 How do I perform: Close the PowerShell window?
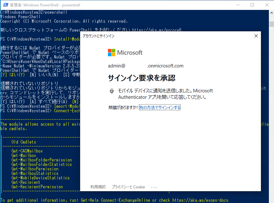click(x=267, y=5)
